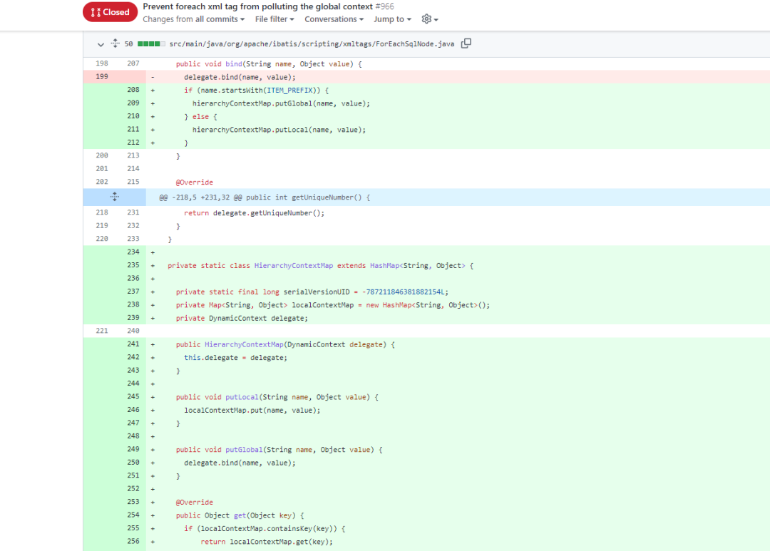Click line number 237 with serialVersionUID
This screenshot has height=551, width=770.
133,292
